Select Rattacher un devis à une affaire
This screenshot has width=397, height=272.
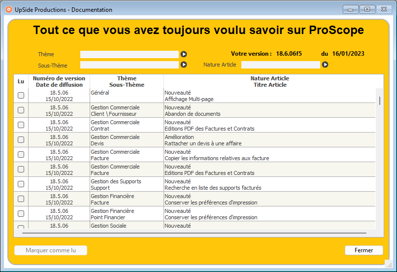coord(203,143)
